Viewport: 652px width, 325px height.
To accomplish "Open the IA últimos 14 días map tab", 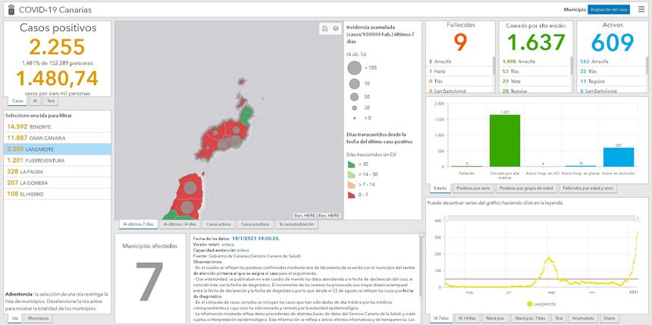I will pos(179,224).
